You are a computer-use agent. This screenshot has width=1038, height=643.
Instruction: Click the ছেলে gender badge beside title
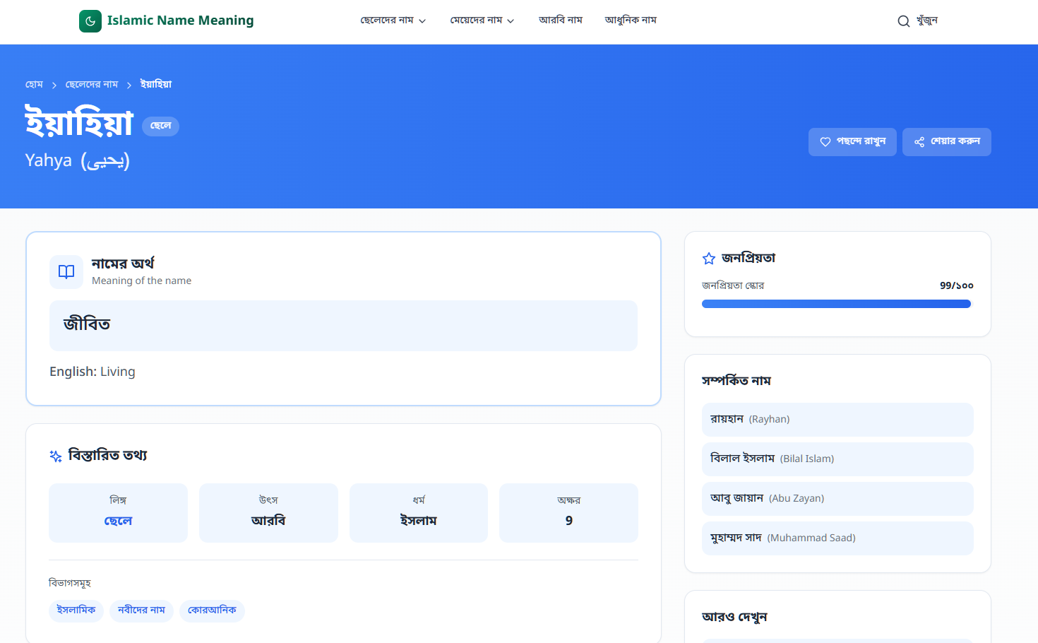160,126
